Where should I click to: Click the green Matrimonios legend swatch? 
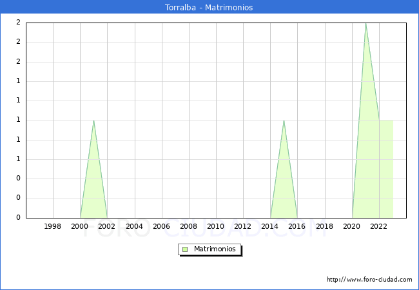coord(184,249)
